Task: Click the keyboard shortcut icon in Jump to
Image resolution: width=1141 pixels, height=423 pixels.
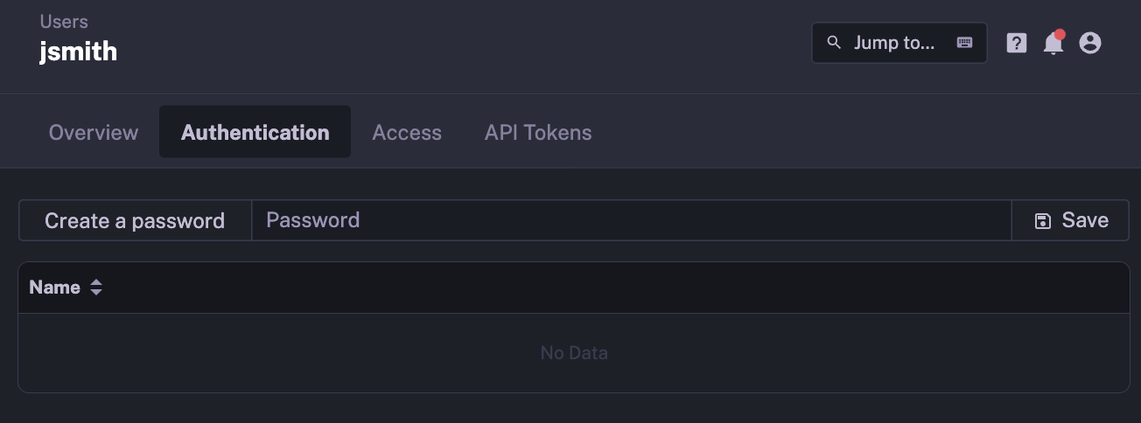Action: pos(964,43)
